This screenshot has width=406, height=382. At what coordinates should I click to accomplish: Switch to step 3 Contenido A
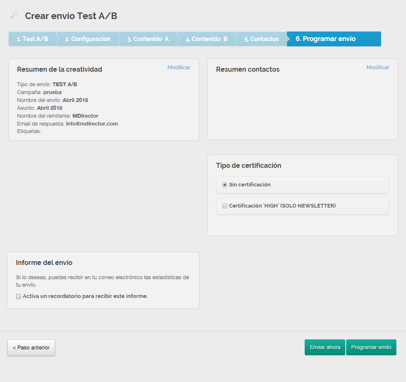(x=148, y=39)
